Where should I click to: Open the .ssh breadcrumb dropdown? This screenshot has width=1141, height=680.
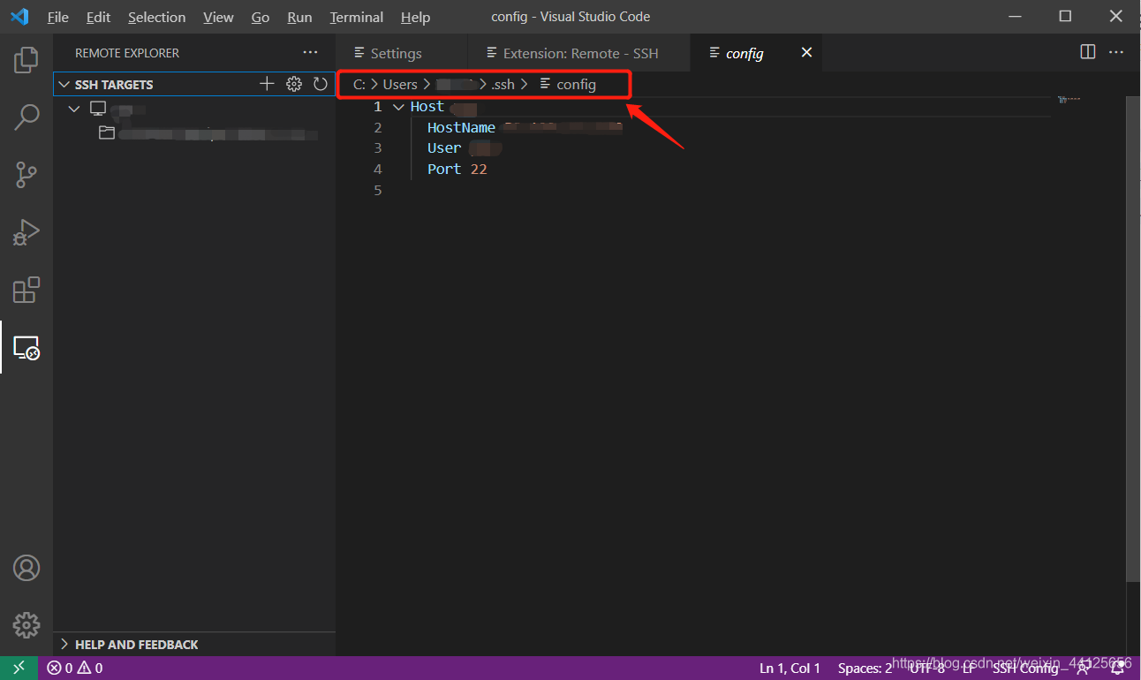pyautogui.click(x=502, y=85)
